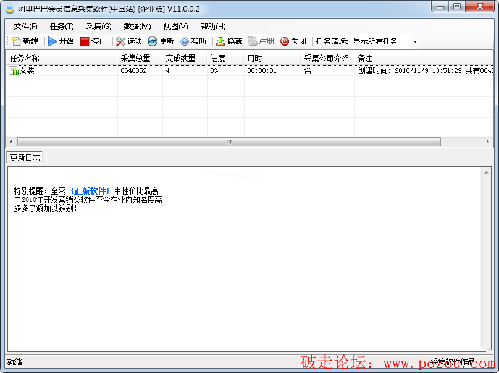Open 帮助 help icon in toolbar
Viewport: 499px width, 373px height.
(x=185, y=41)
